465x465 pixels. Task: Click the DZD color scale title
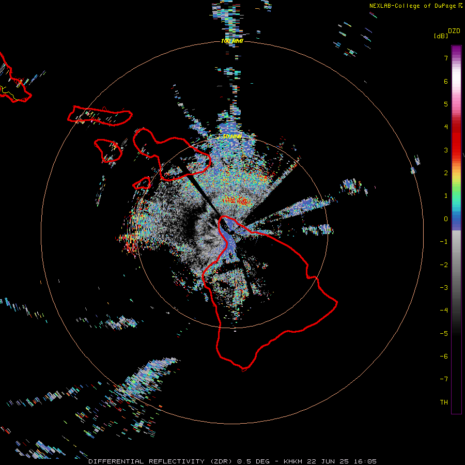pos(454,31)
